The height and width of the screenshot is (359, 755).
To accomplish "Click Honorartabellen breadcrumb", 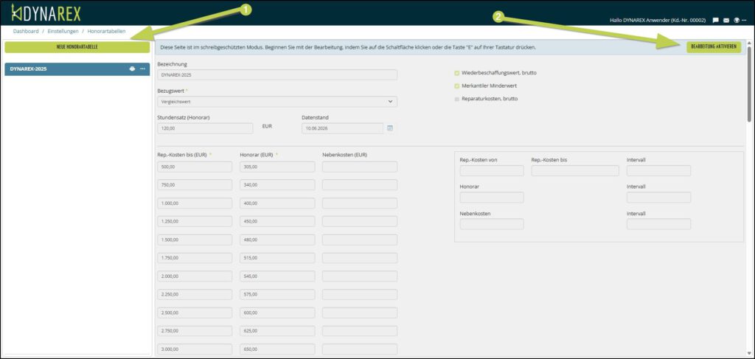I will (106, 31).
